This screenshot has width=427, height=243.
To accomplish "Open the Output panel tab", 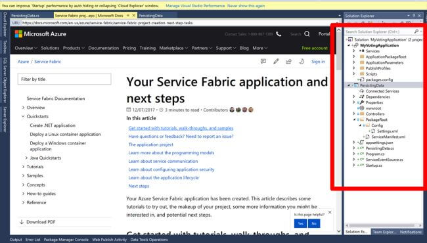I will click(x=16, y=240).
